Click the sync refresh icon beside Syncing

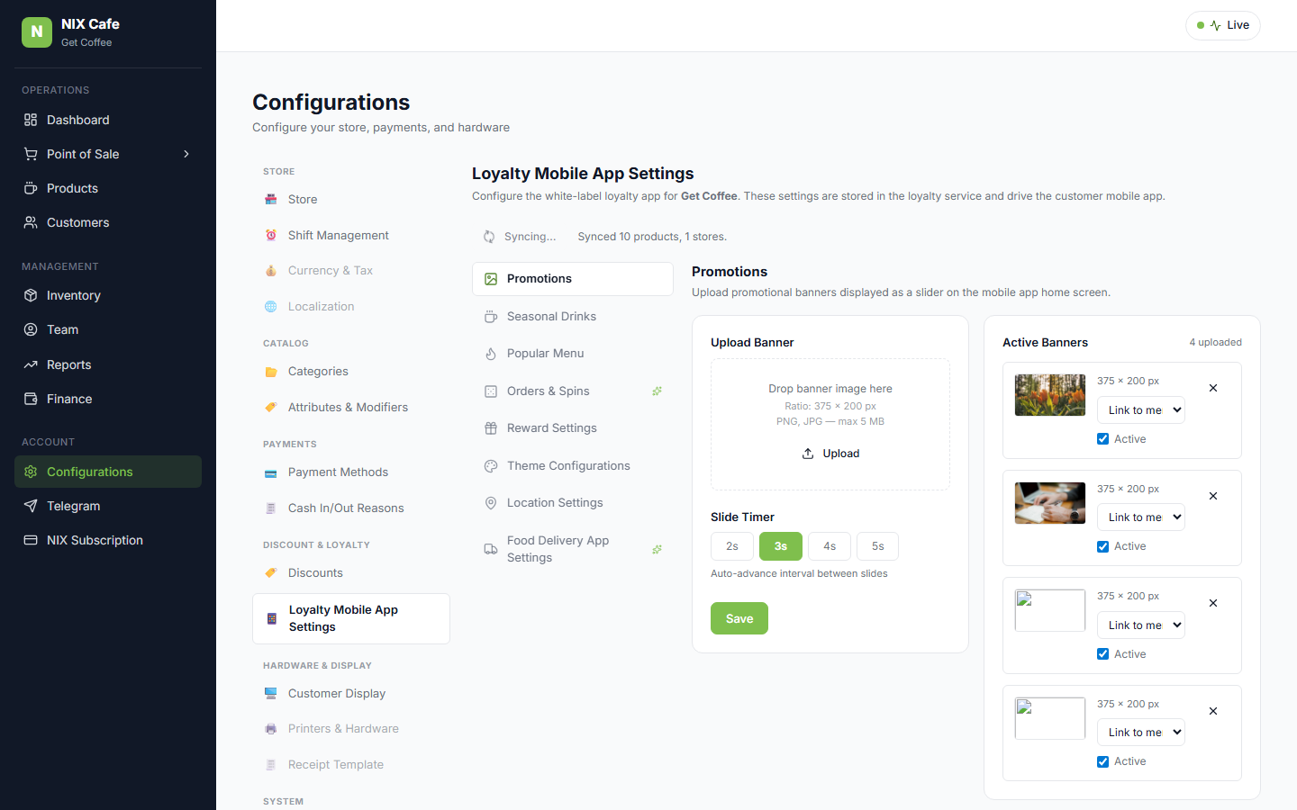point(489,237)
